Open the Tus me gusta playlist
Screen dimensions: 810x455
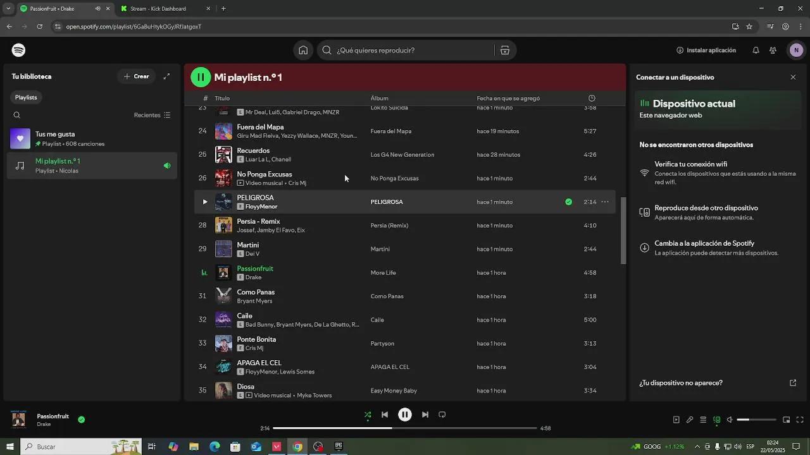pos(92,139)
